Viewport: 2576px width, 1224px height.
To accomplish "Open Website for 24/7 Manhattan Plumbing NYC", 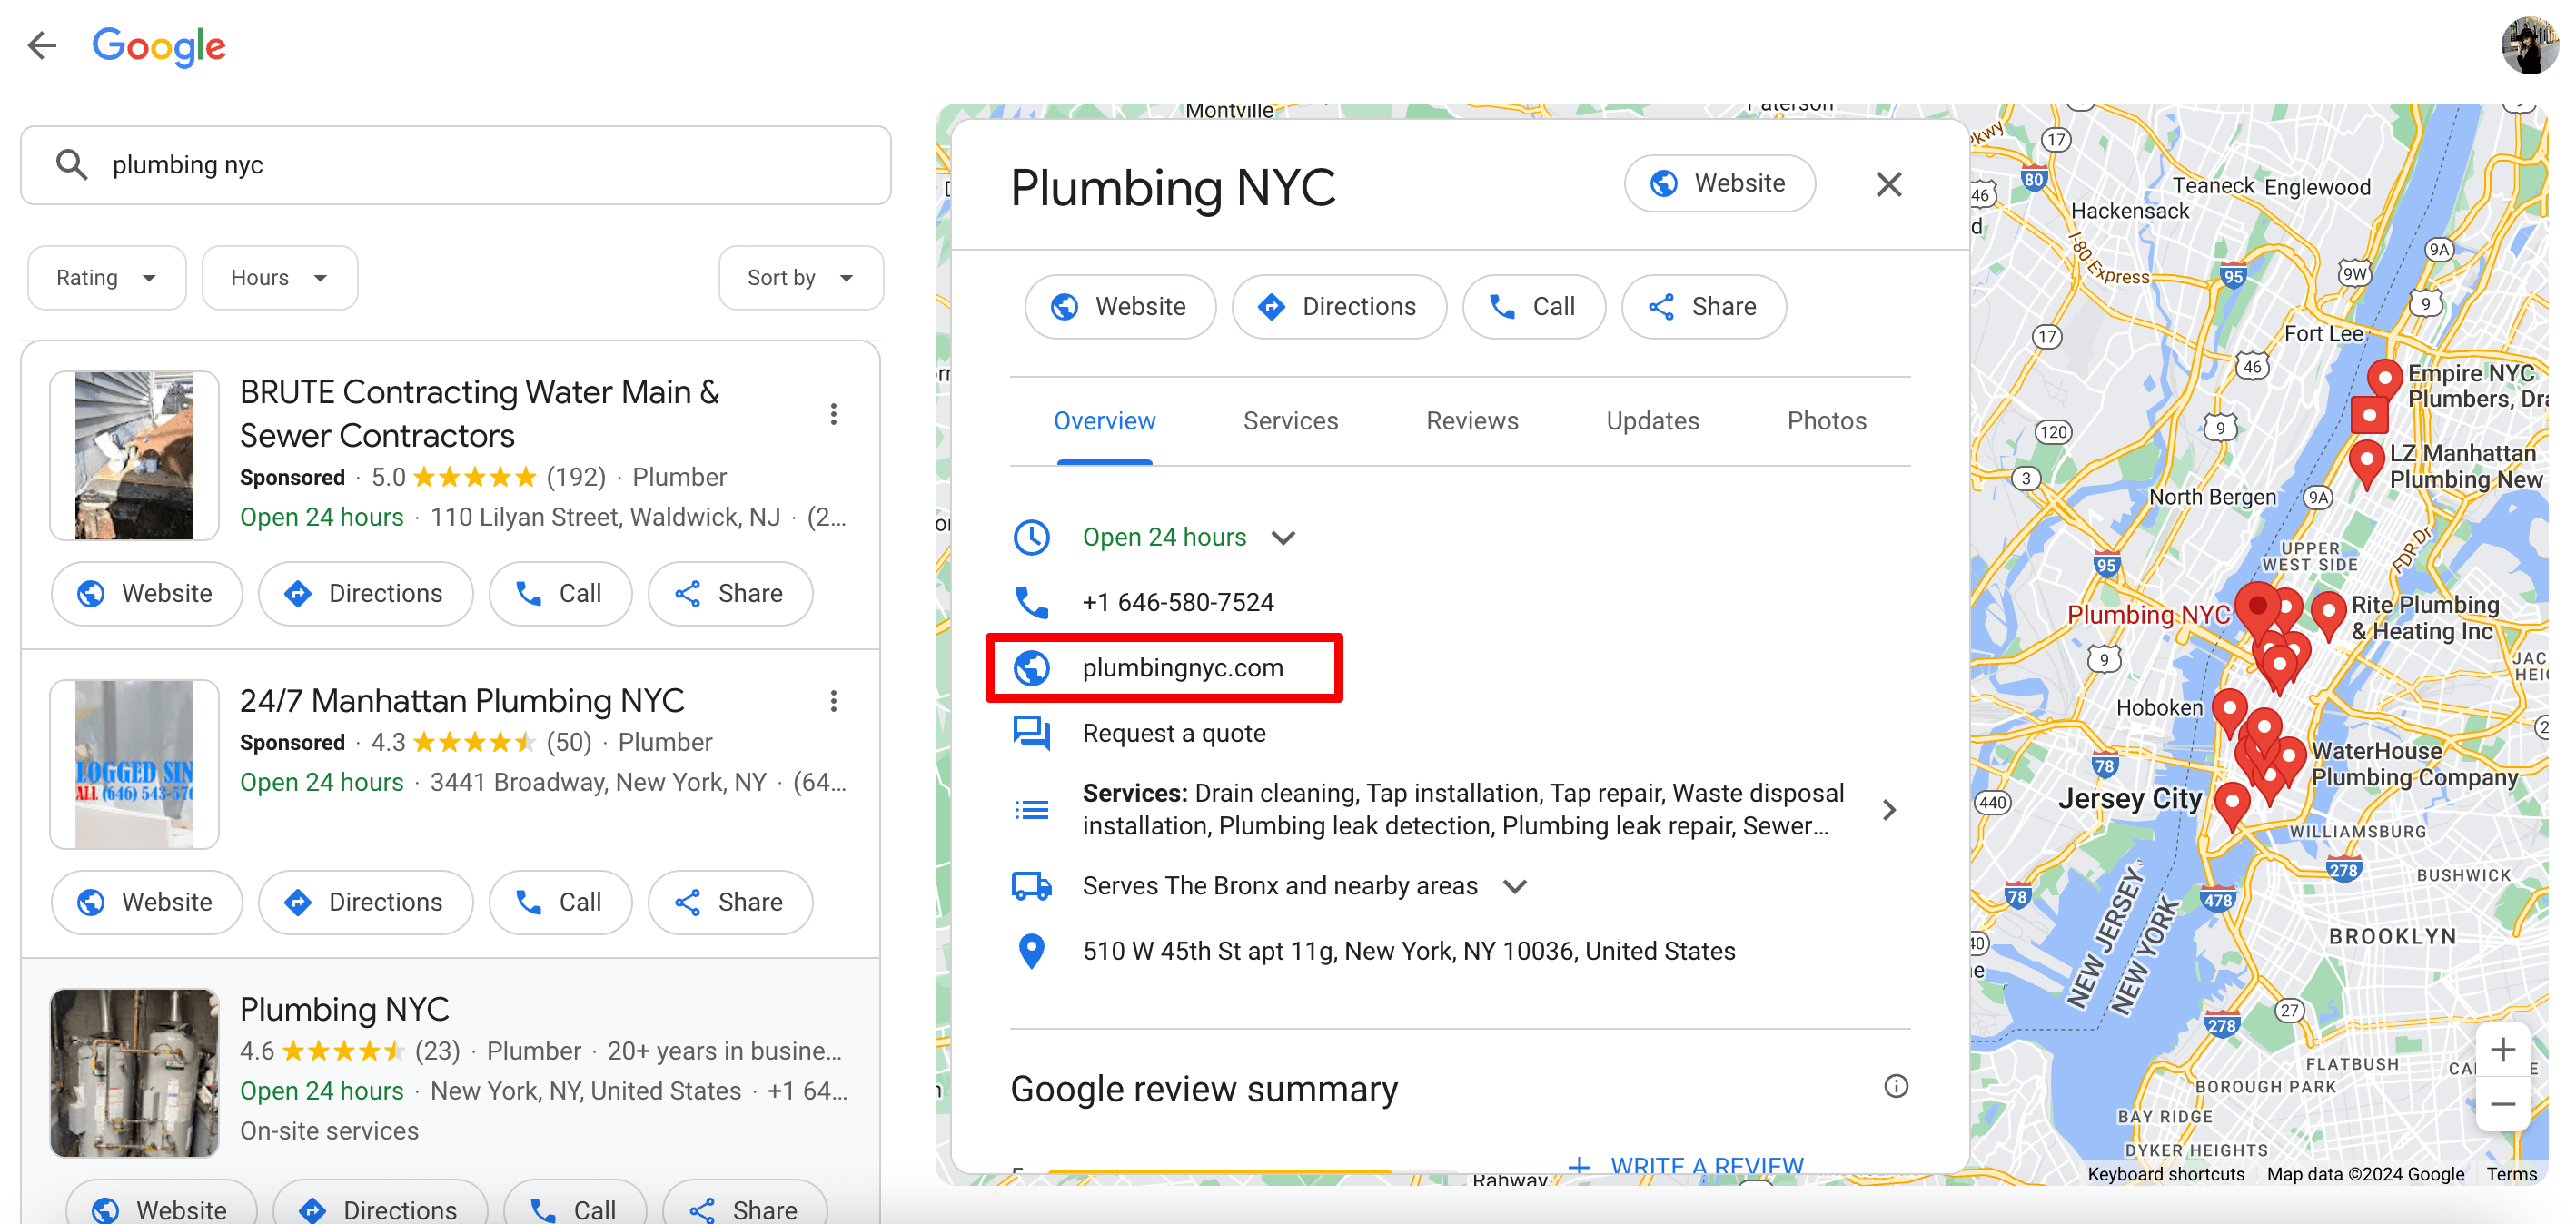I will click(146, 902).
